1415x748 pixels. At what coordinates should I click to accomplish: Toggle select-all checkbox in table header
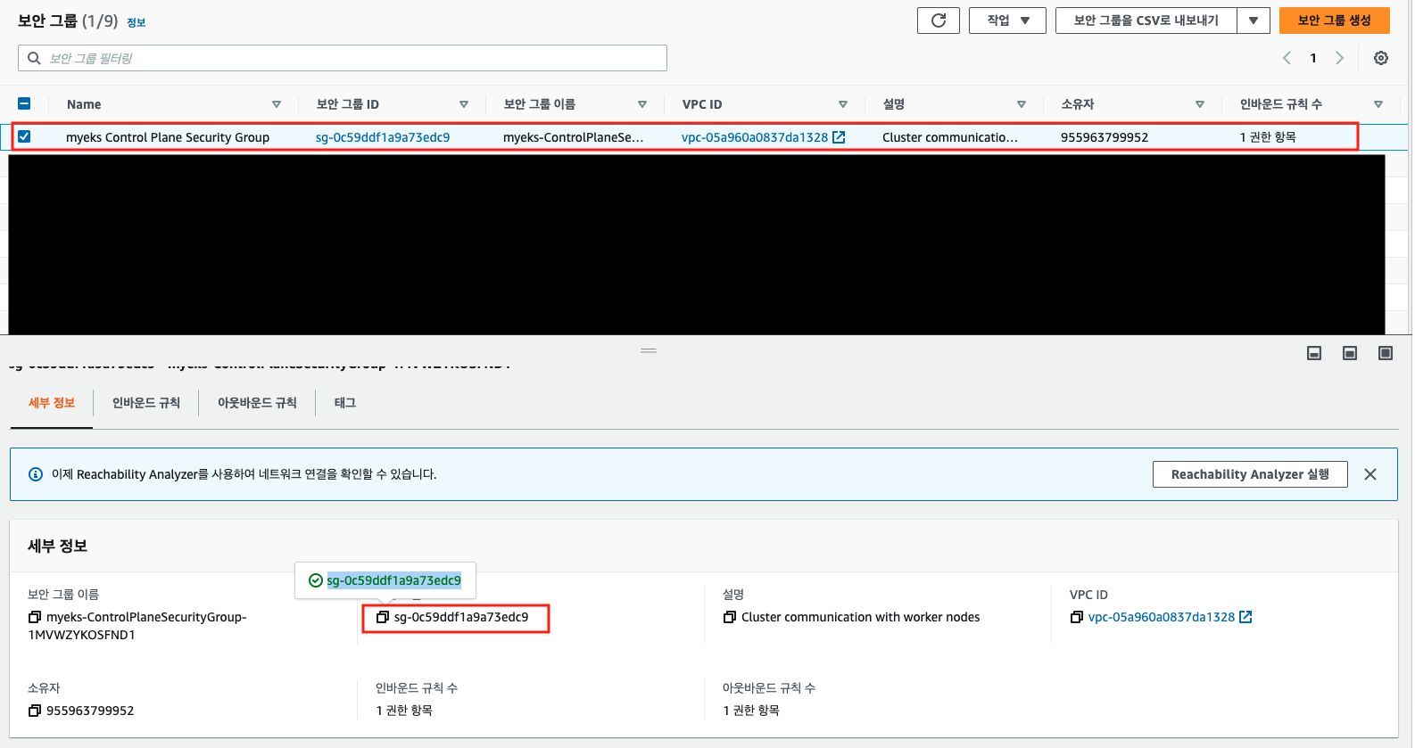[24, 103]
